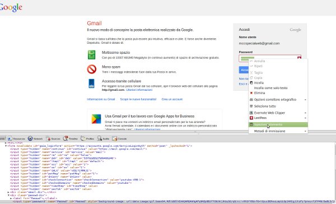Open the LastPass submenu arrow
Image resolution: width=336 pixels, height=204 pixels.
click(305, 118)
